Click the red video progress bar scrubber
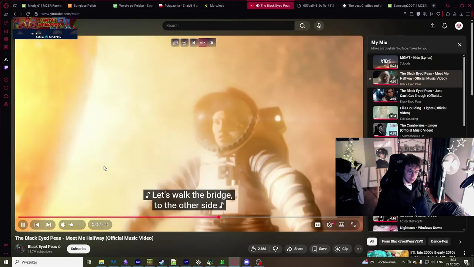 219,217
